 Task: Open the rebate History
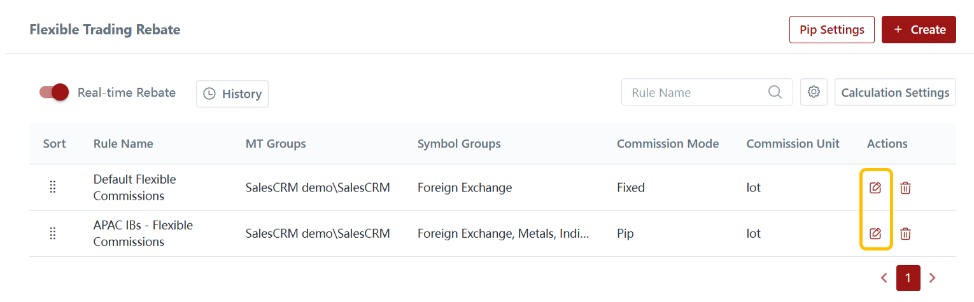(232, 93)
